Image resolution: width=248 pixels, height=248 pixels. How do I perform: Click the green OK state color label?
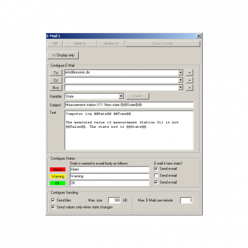point(58,183)
